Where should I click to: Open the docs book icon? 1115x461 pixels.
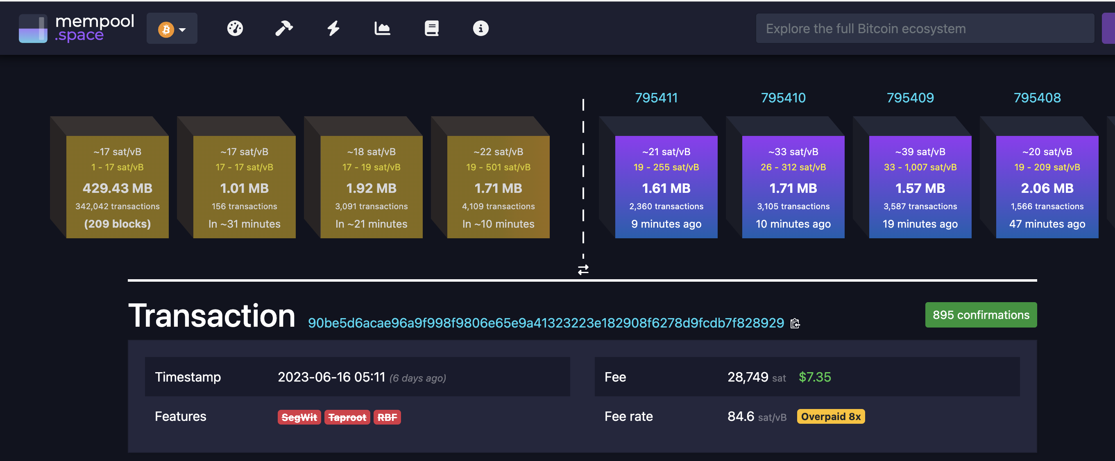pyautogui.click(x=432, y=29)
